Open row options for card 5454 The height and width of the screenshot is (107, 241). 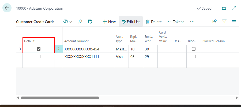[59, 49]
